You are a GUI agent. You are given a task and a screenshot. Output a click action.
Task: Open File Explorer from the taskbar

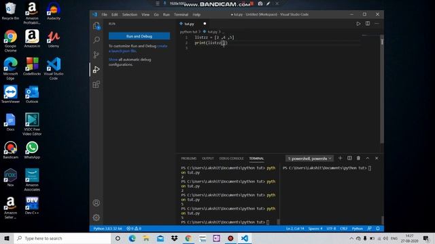coord(146,238)
